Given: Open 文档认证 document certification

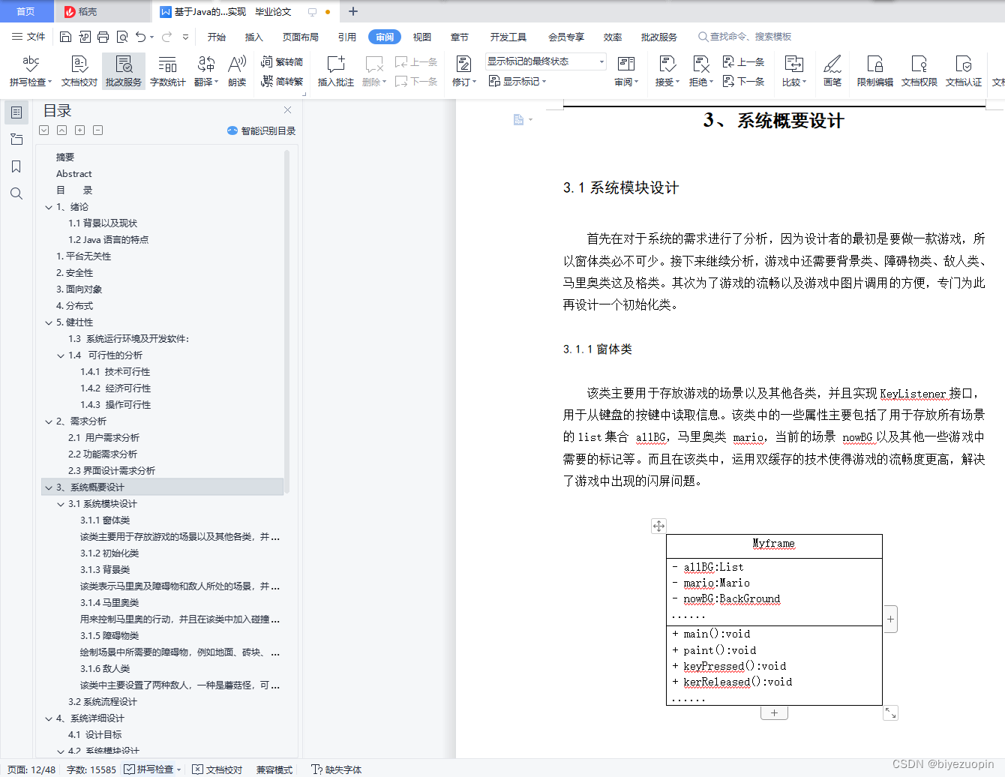Looking at the screenshot, I should [x=964, y=70].
